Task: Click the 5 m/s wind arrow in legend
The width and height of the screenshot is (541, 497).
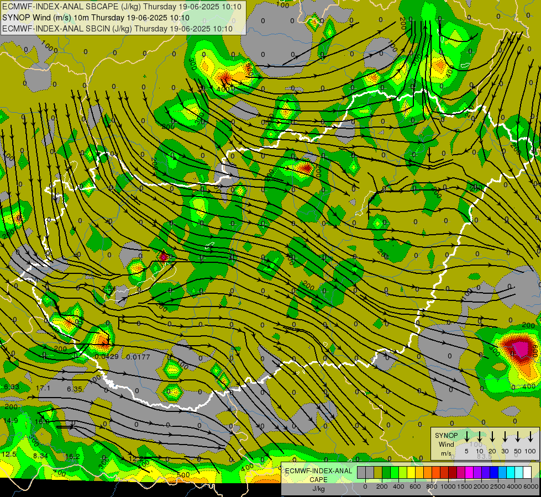Action: (x=466, y=436)
